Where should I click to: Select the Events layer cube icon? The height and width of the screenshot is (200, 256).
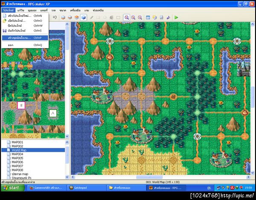pyautogui.click(x=84, y=17)
